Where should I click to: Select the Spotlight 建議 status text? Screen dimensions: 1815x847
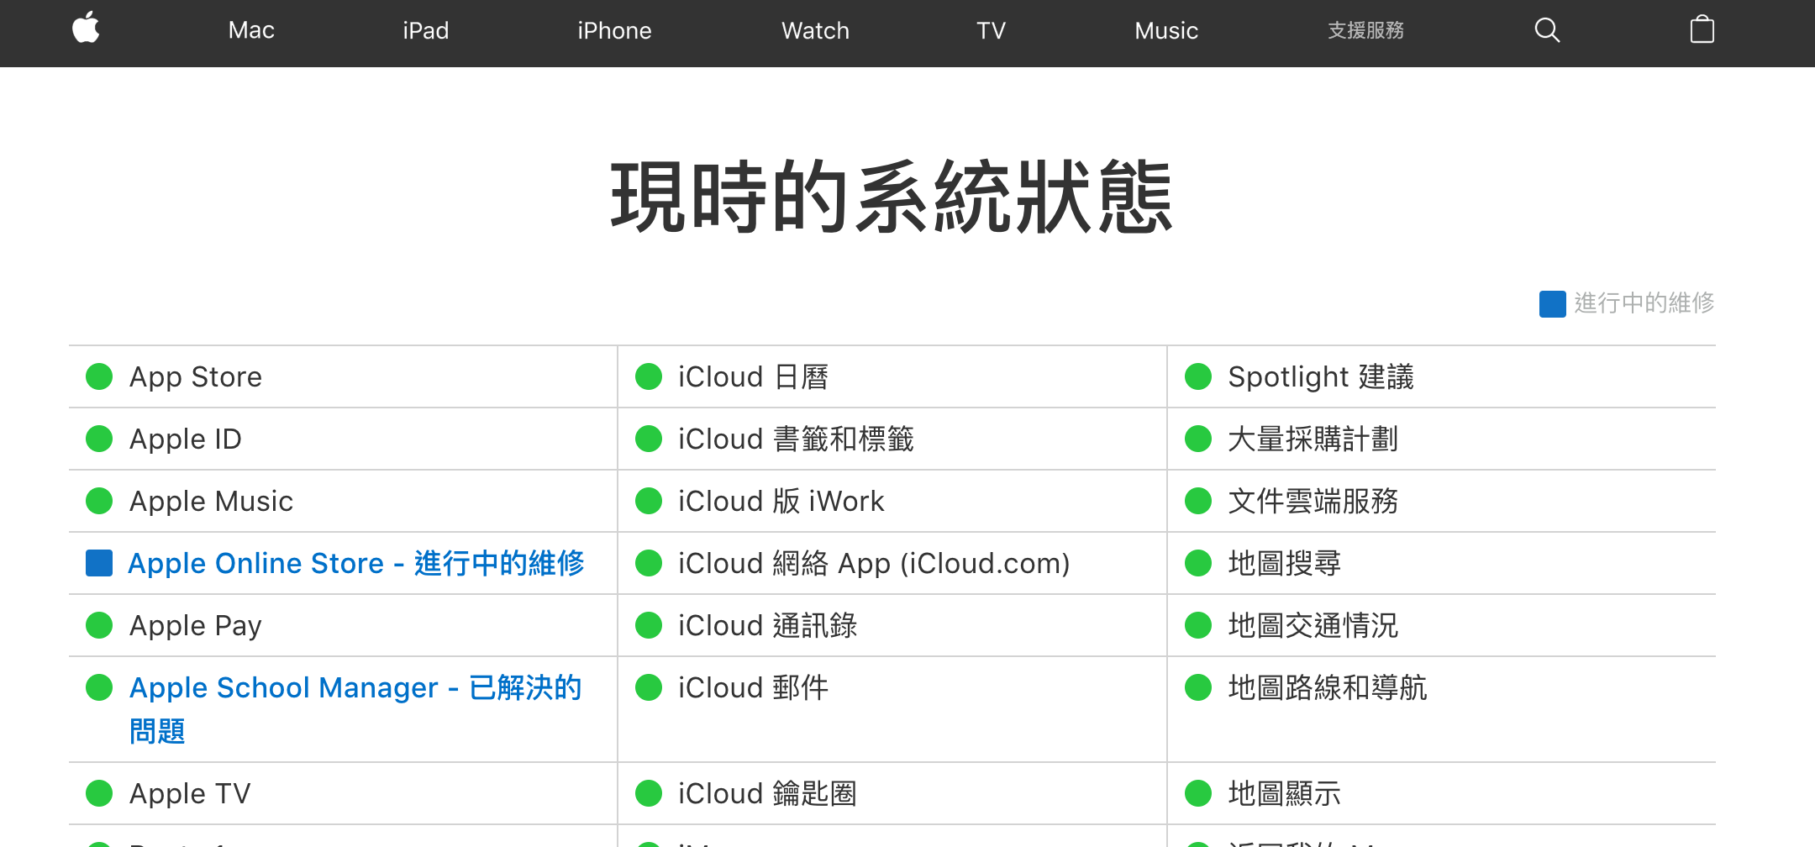1321,376
